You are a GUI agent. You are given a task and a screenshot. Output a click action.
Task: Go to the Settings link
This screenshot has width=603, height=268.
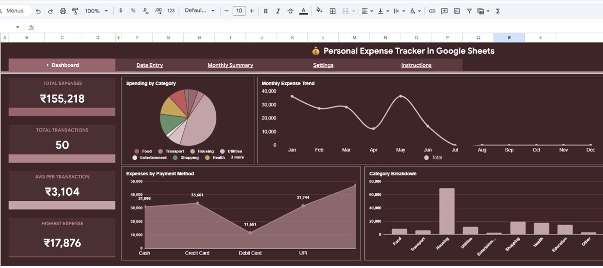(323, 65)
